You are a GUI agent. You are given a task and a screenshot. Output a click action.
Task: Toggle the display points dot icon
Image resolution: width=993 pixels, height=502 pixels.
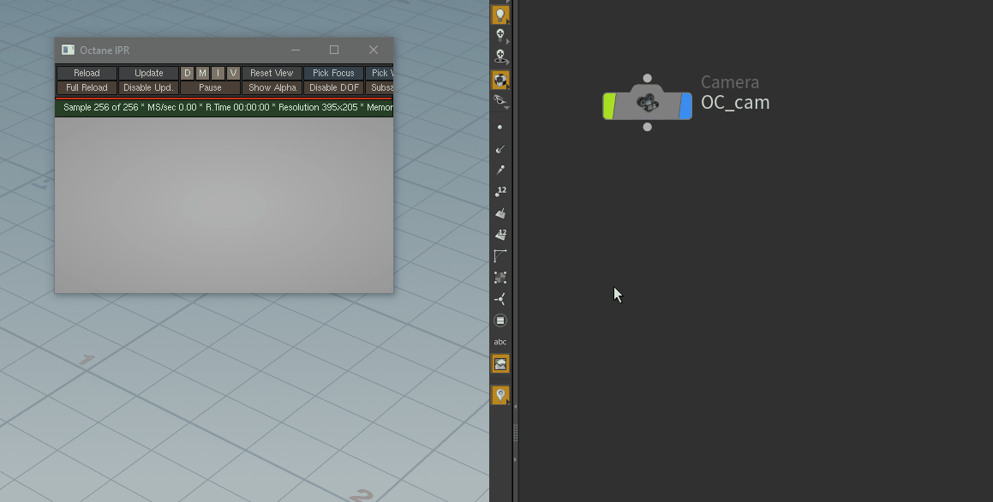tap(499, 128)
